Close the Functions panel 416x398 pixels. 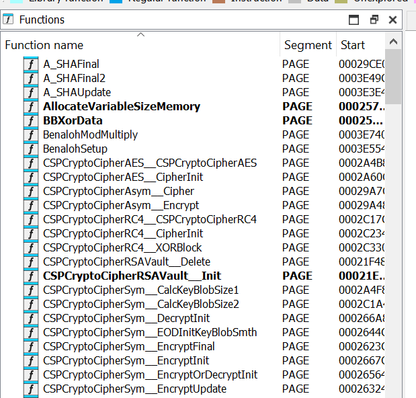tap(392, 19)
